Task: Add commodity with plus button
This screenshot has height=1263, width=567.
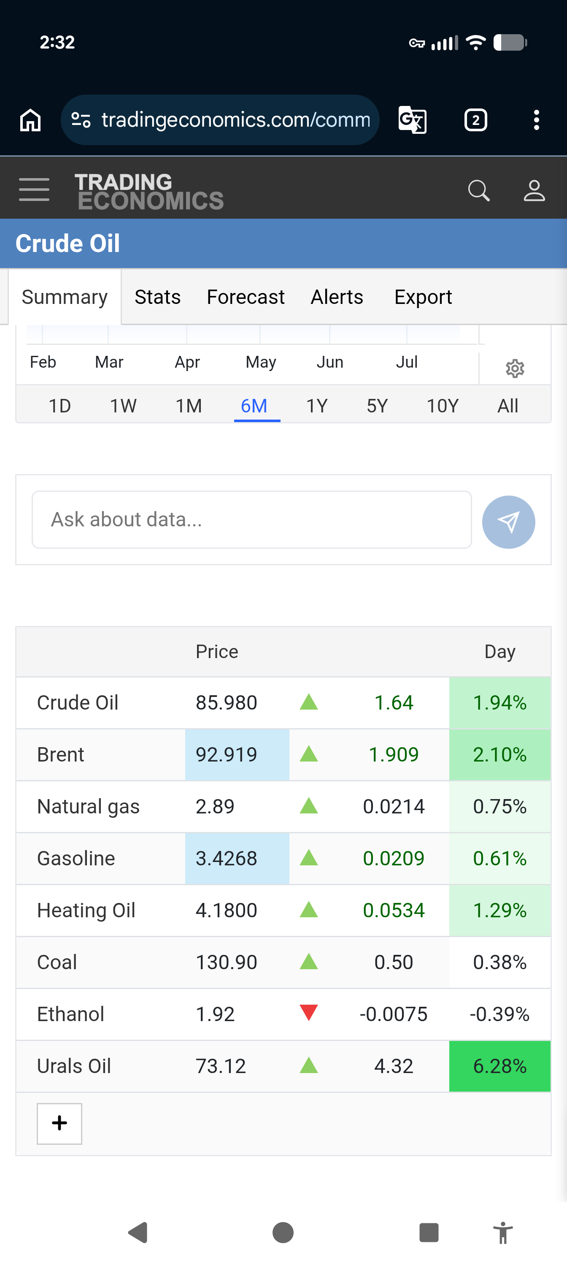Action: pos(59,1123)
